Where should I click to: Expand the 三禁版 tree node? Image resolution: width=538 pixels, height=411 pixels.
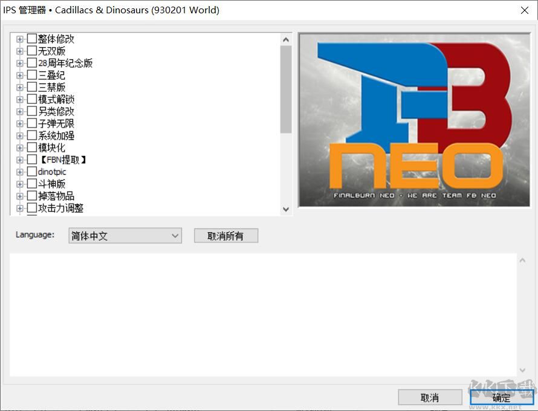19,88
